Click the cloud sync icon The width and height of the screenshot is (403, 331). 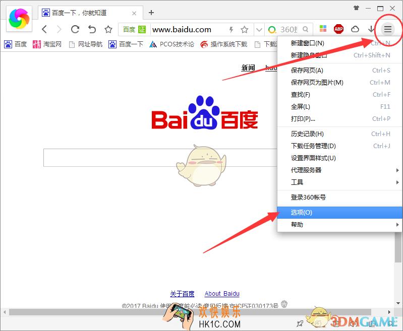355,29
